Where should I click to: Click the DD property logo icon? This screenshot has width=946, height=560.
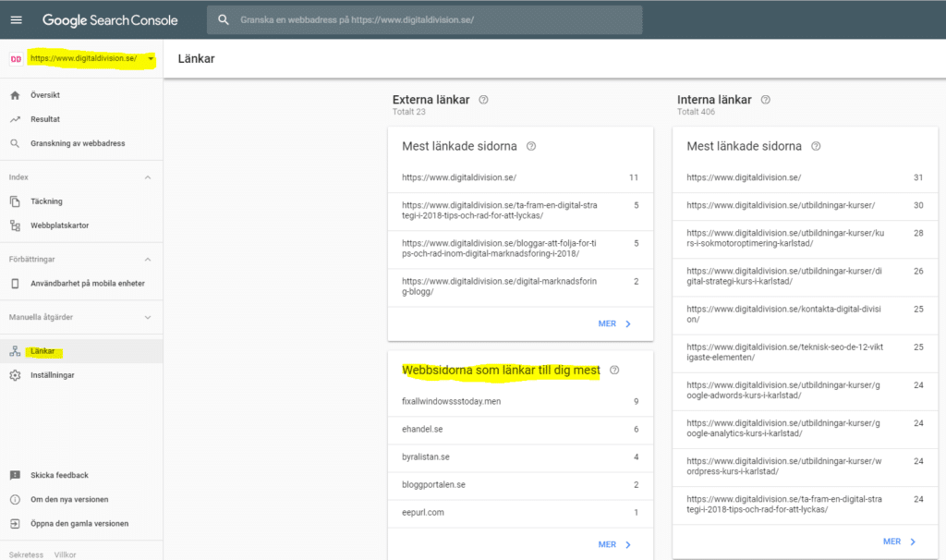click(x=16, y=58)
